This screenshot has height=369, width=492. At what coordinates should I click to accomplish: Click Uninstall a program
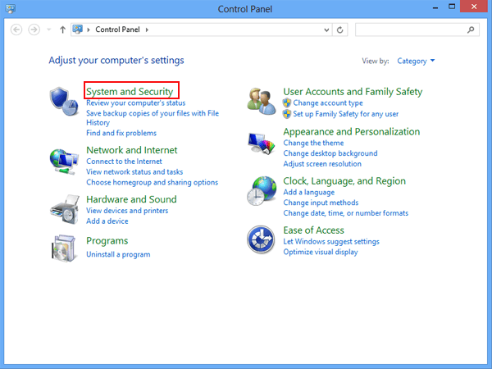118,254
